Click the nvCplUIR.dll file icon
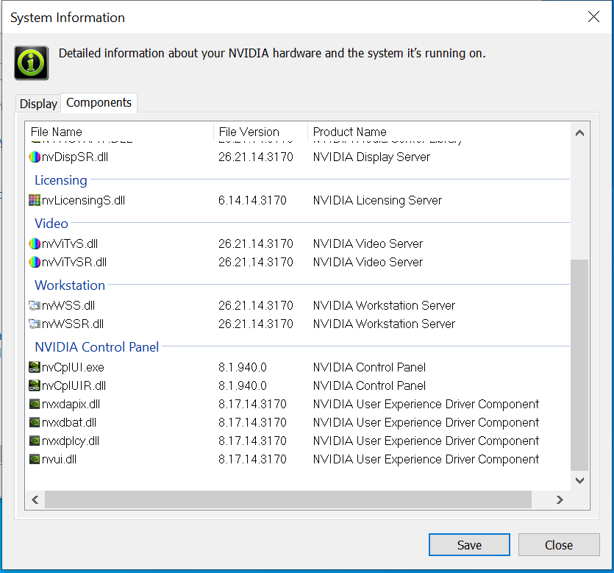Screen dimensions: 614x573 tap(35, 385)
